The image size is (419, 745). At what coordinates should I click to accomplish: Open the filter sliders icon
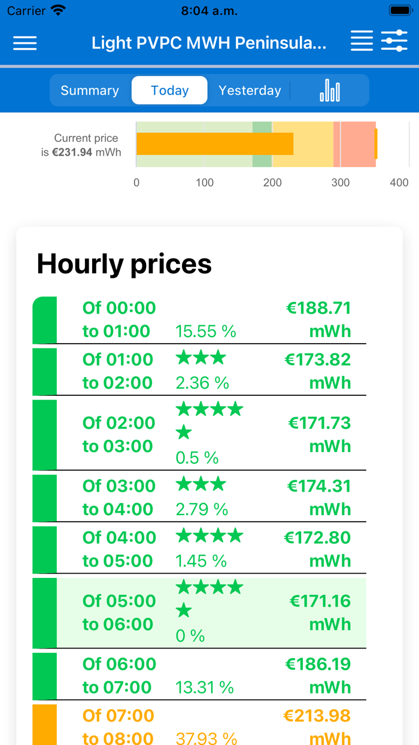coord(394,41)
